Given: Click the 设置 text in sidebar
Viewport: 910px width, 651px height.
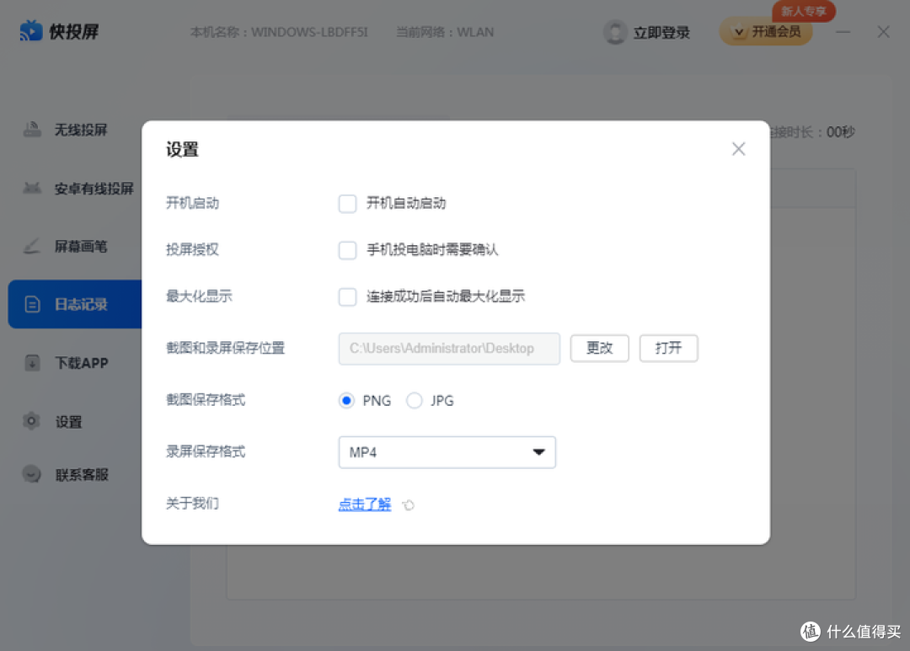Looking at the screenshot, I should [x=68, y=422].
